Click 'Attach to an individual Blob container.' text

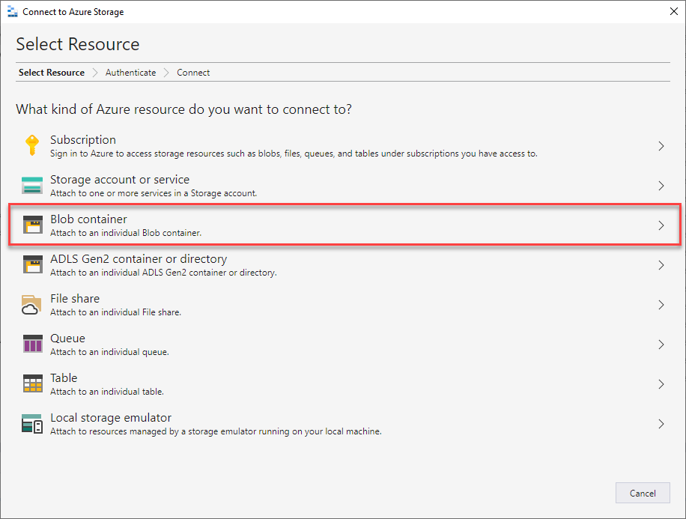tap(126, 233)
